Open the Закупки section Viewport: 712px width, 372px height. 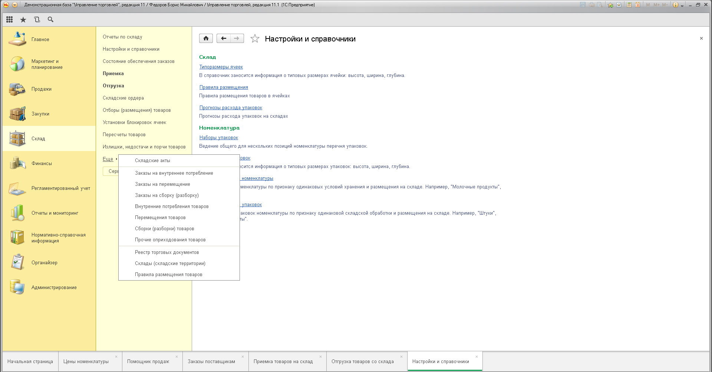click(x=49, y=114)
